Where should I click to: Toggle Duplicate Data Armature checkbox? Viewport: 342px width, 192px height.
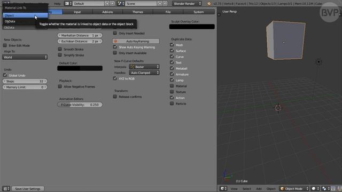click(172, 74)
